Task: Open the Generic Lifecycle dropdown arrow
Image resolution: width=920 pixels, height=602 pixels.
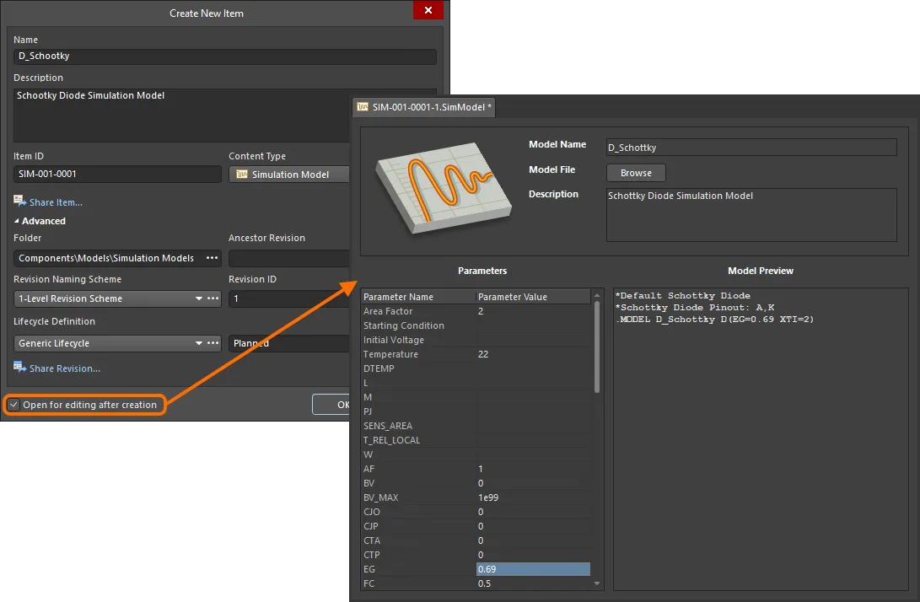Action: (199, 343)
